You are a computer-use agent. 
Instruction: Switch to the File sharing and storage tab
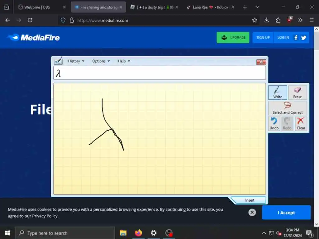pos(98,7)
